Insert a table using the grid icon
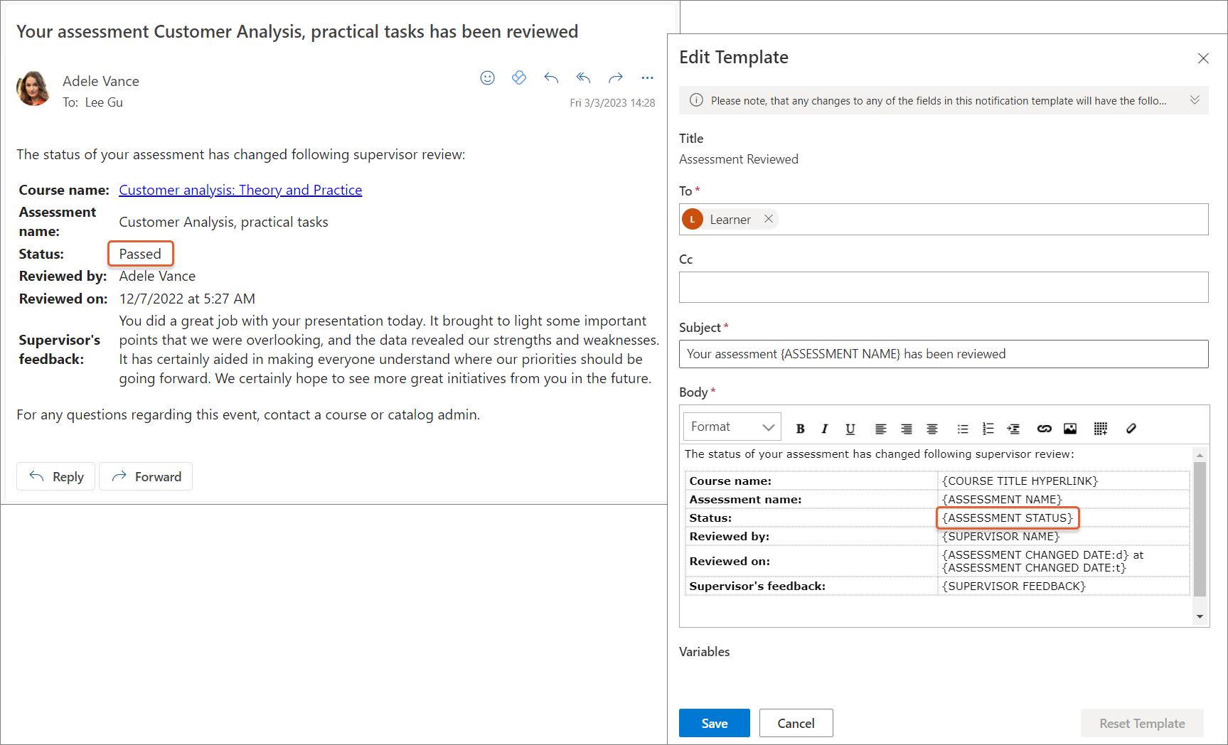This screenshot has height=745, width=1228. [x=1101, y=429]
